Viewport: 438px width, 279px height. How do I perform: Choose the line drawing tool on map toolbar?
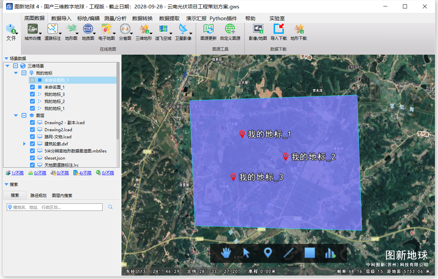289,253
